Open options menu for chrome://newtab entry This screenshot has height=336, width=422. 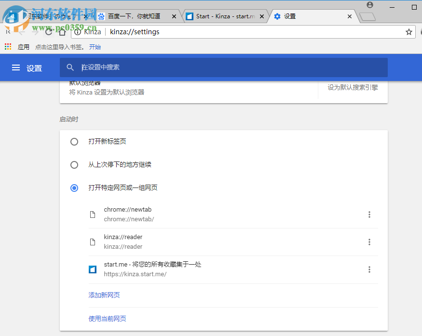coord(369,215)
